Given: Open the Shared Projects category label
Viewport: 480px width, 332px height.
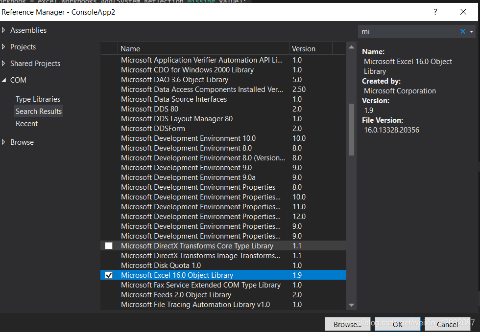Looking at the screenshot, I should pyautogui.click(x=35, y=64).
